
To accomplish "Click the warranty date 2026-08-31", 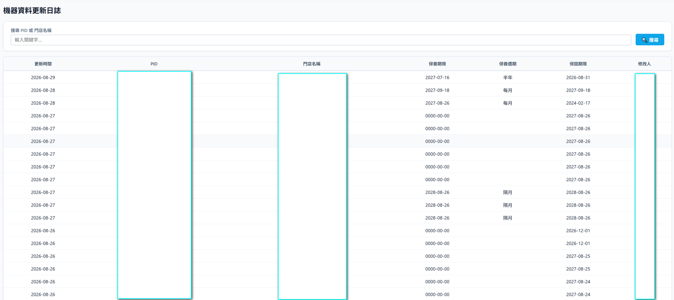I will 578,77.
